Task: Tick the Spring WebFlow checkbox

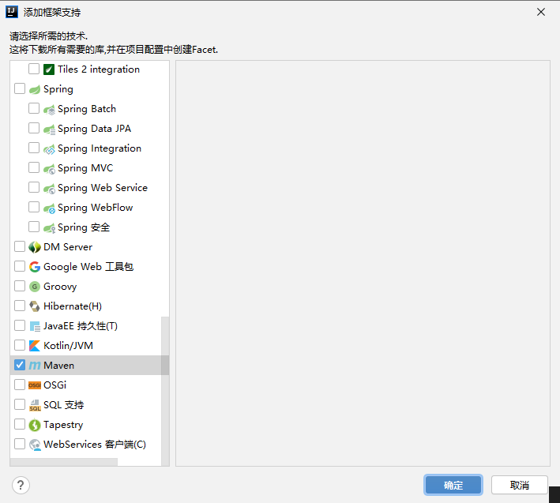Action: (34, 207)
